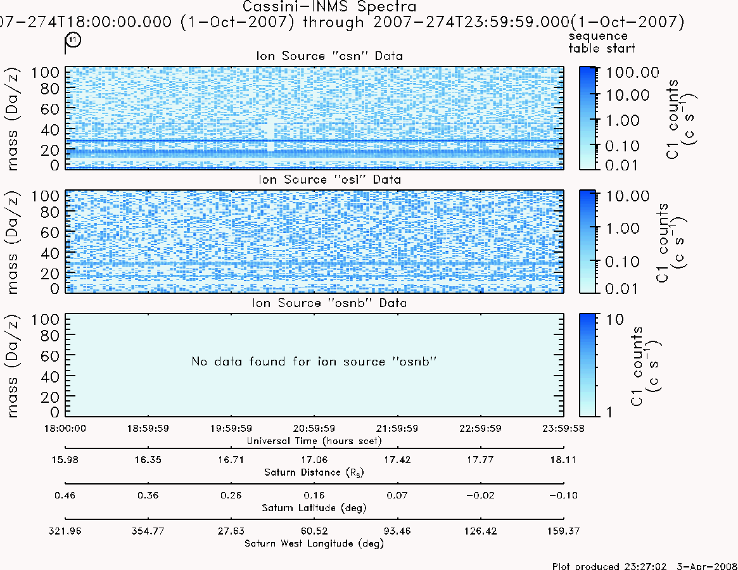This screenshot has width=738, height=570.
Task: Click the csn spectrogram plot
Action: tap(314, 118)
